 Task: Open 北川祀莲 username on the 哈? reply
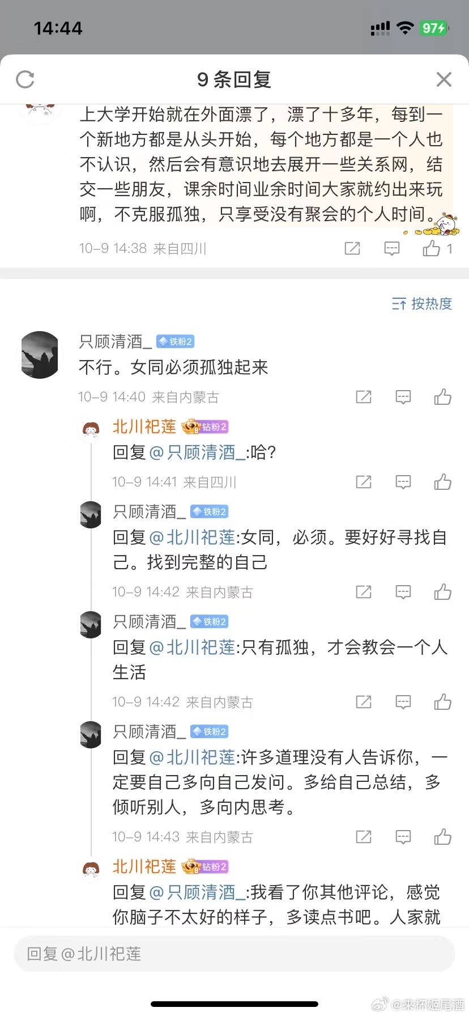144,426
